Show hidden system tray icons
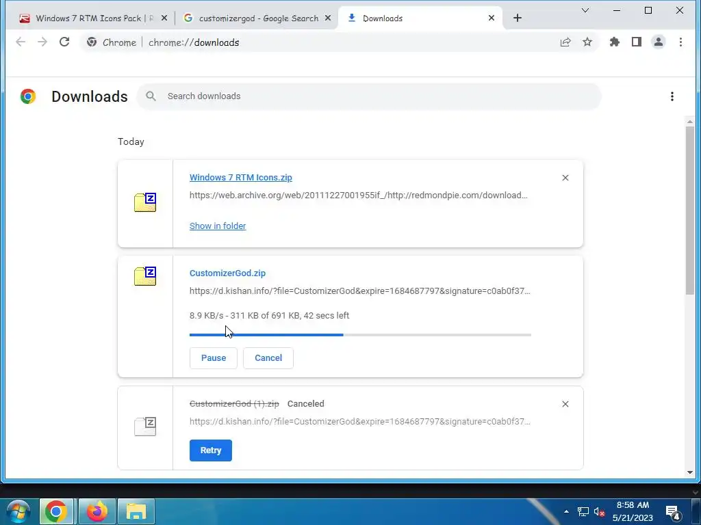 click(566, 511)
